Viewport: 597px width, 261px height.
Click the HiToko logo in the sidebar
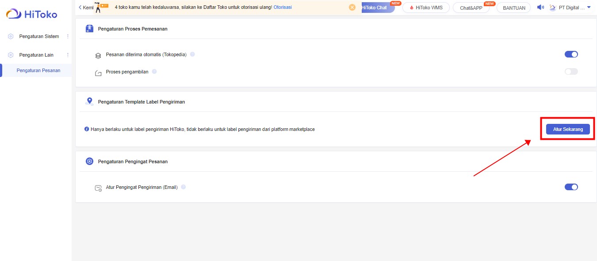(31, 14)
